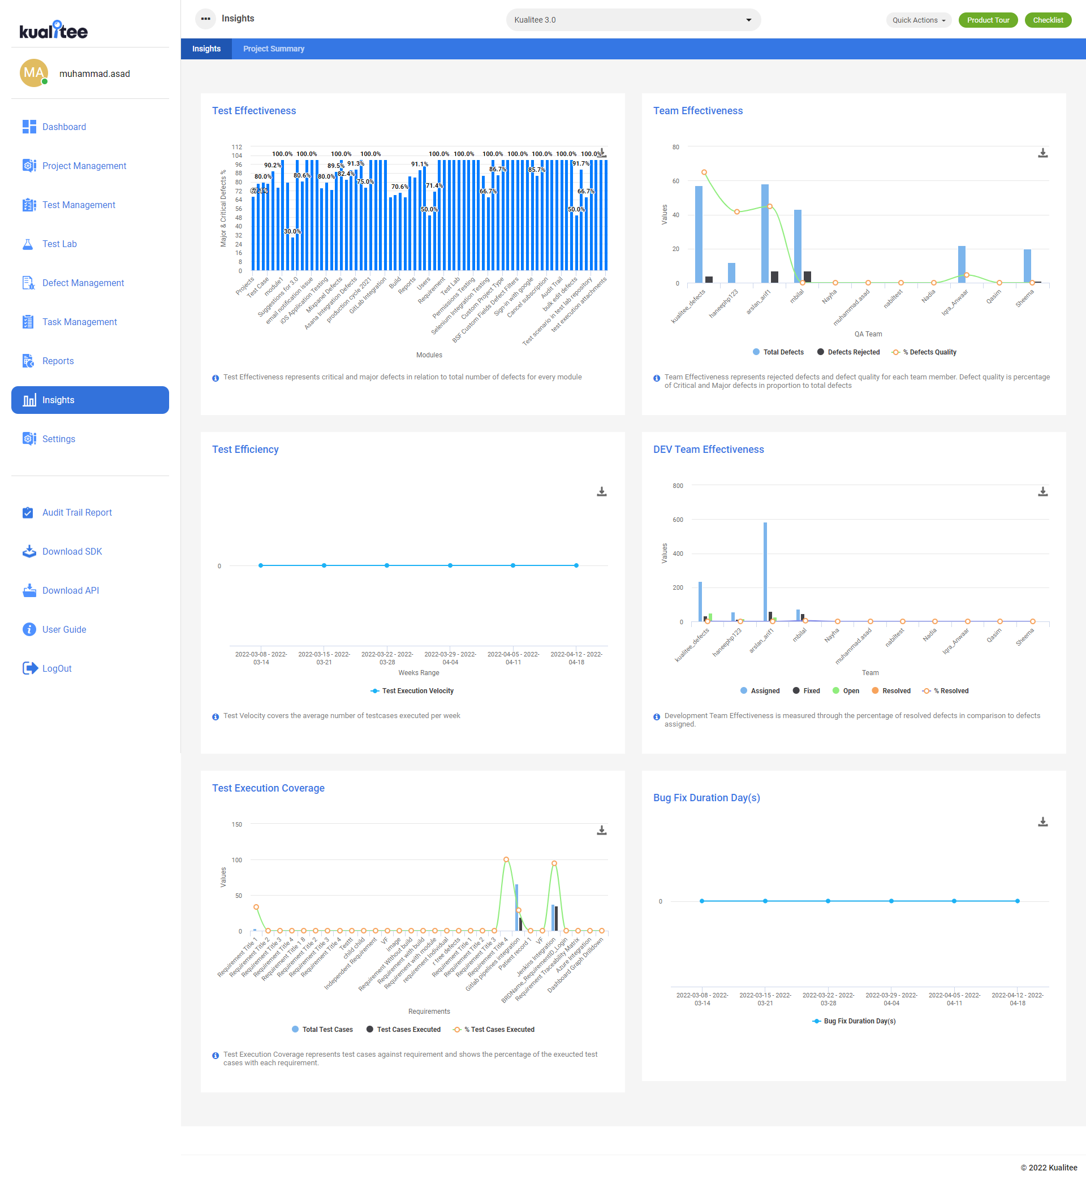1086x1184 pixels.
Task: Open Defect Management in sidebar
Action: tap(83, 283)
